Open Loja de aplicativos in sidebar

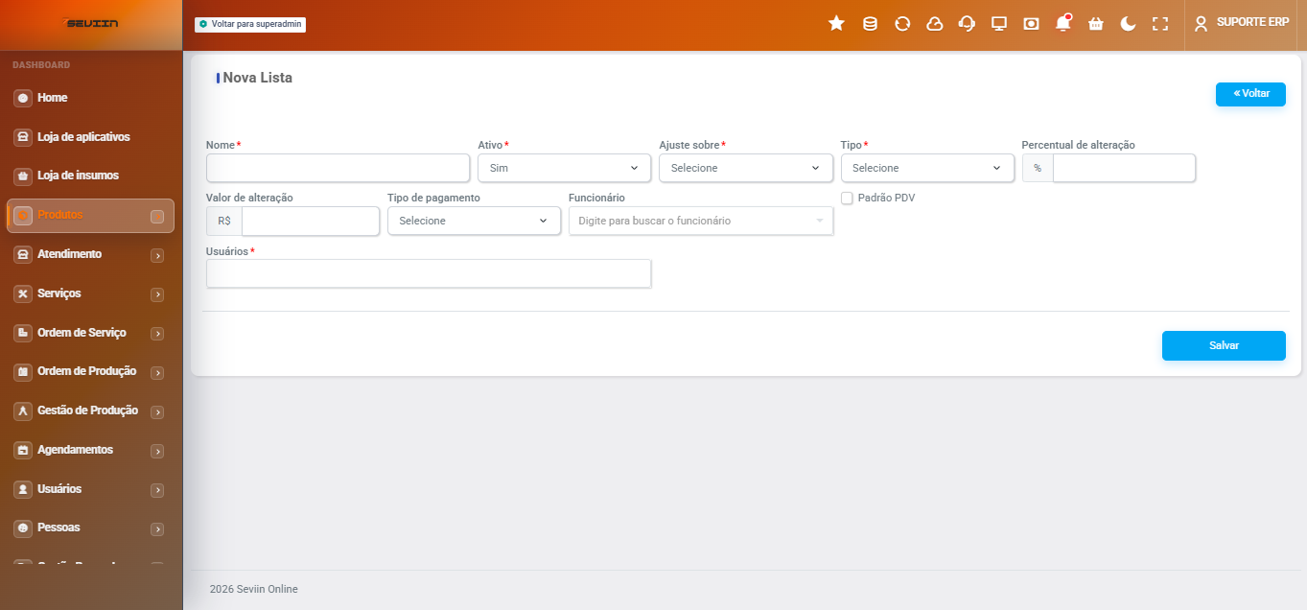[x=90, y=137]
